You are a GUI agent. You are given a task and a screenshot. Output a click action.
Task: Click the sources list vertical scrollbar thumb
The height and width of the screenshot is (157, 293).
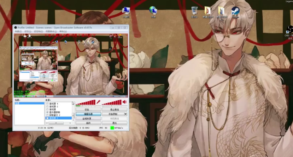pos(73,115)
